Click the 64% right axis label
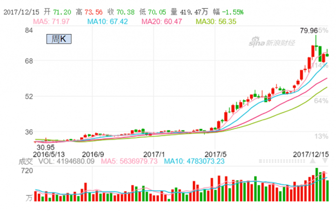The height and width of the screenshot is (212, 336). pos(321,100)
